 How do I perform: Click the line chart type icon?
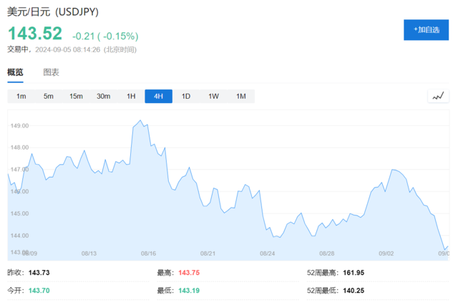click(x=438, y=97)
